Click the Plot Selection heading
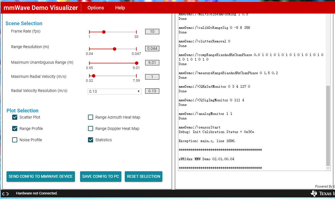 (22, 110)
